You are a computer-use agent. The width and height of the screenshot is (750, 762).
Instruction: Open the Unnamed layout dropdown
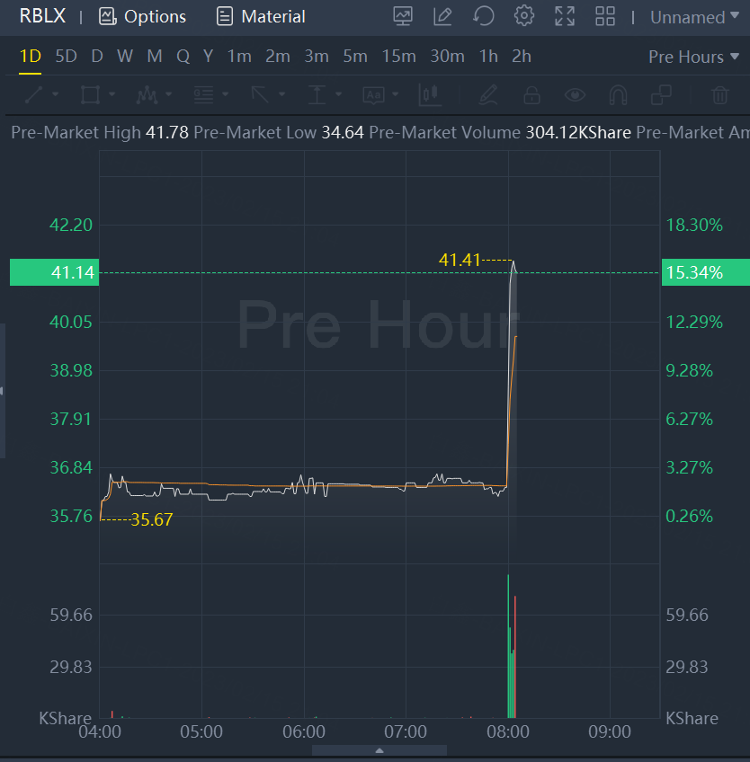coord(694,17)
